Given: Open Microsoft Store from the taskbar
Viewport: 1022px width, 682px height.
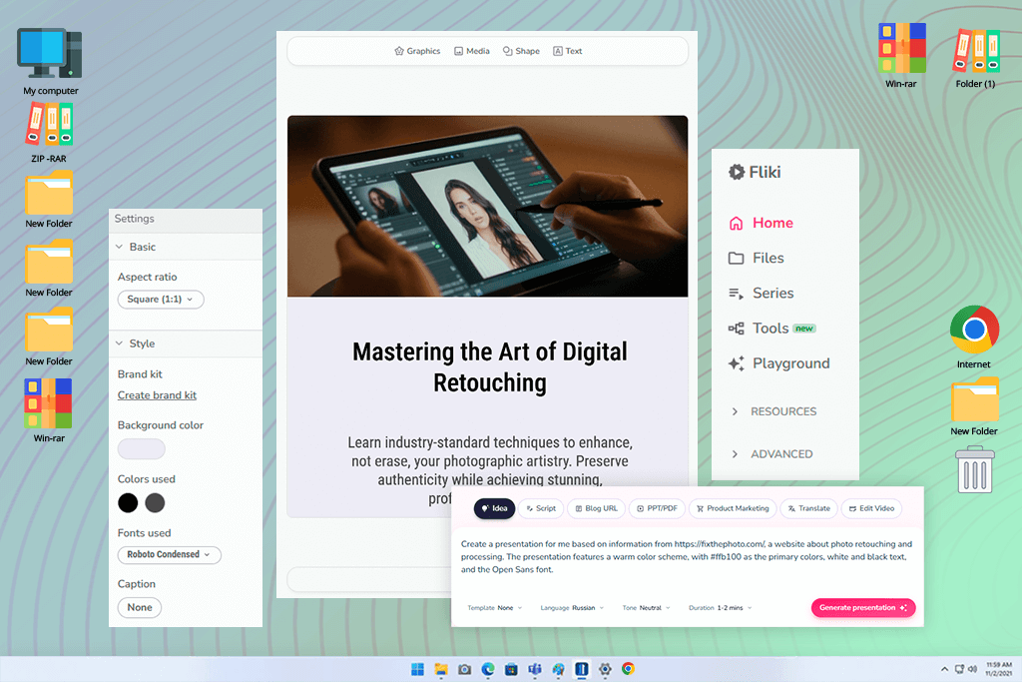Looking at the screenshot, I should click(512, 669).
